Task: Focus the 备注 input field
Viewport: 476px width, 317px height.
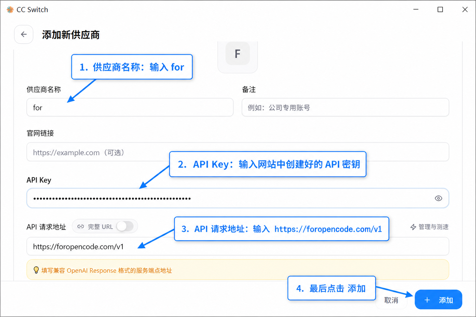Action: (345, 108)
